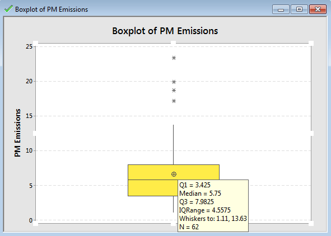Maximize the boxplot graph window

click(299, 10)
